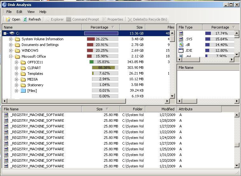Expand the Documents and Settings node
This screenshot has height=176, width=241.
10,45
